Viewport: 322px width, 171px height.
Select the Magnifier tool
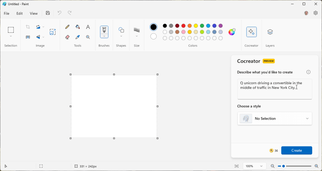coord(88,37)
